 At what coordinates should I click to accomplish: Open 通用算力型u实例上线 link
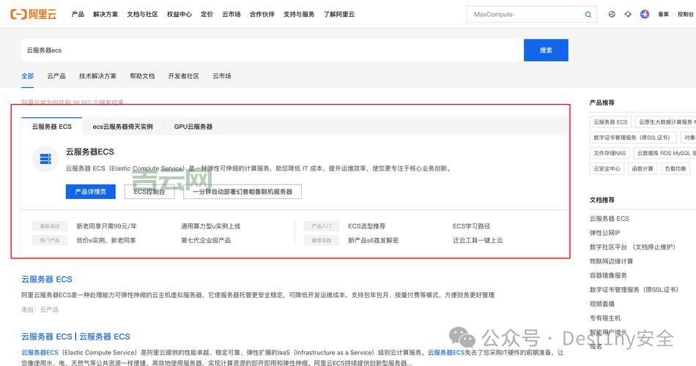(x=210, y=225)
